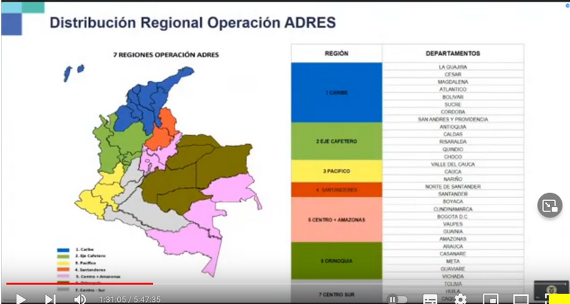This screenshot has width=570, height=304.
Task: Click the 'ANTIOQUIA' department row
Action: click(453, 127)
